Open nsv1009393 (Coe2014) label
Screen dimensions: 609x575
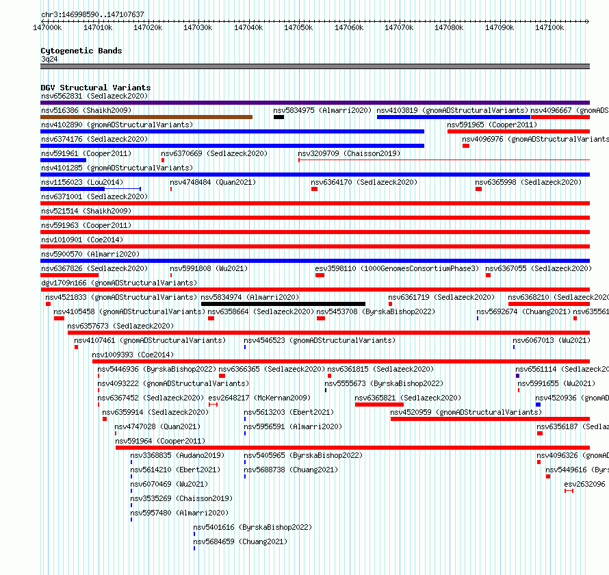133,355
